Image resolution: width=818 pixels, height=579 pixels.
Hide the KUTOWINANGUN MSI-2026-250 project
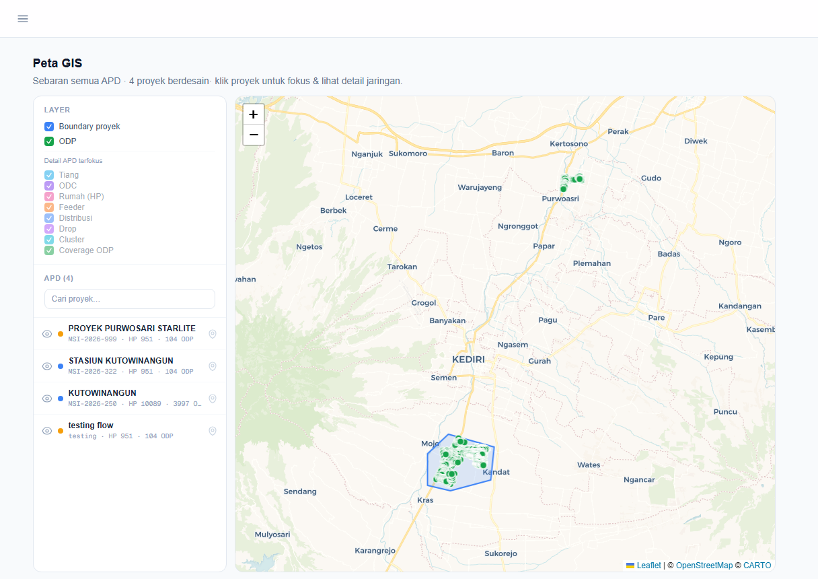[x=47, y=399]
